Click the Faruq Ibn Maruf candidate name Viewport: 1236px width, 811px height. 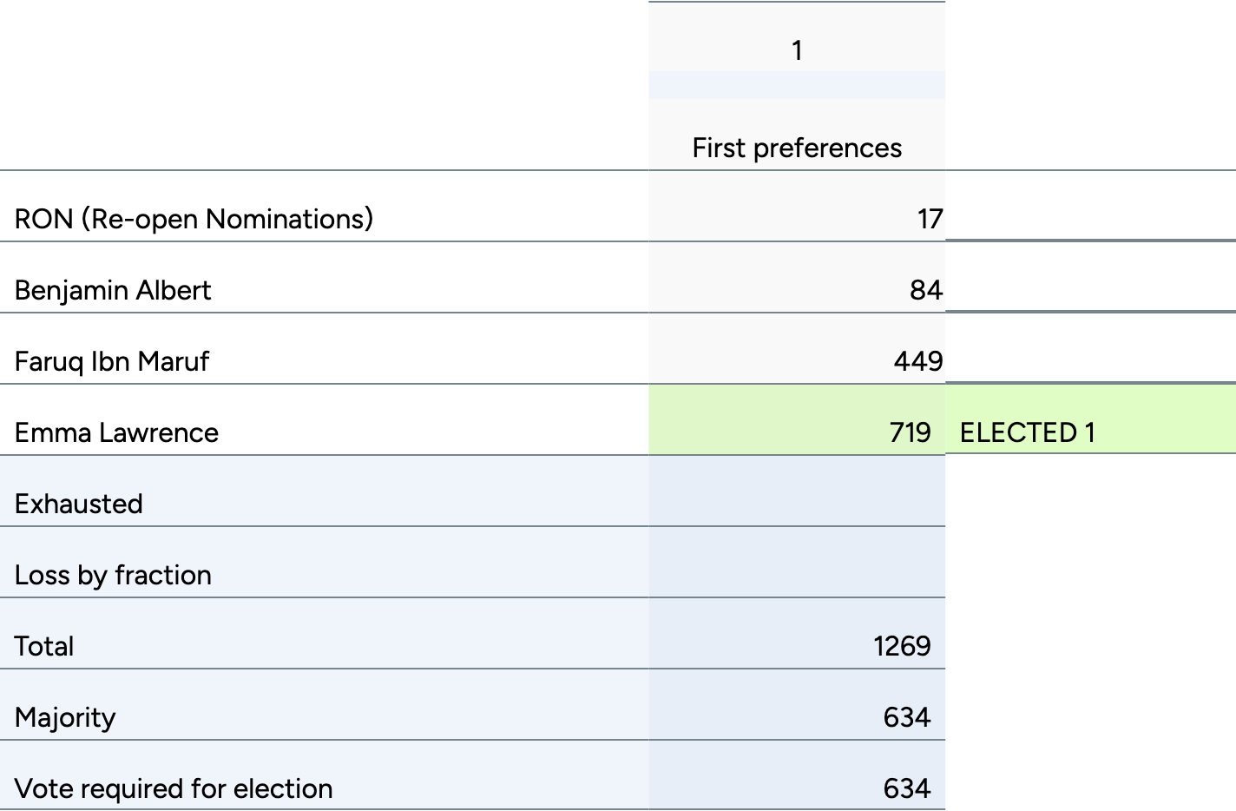112,361
